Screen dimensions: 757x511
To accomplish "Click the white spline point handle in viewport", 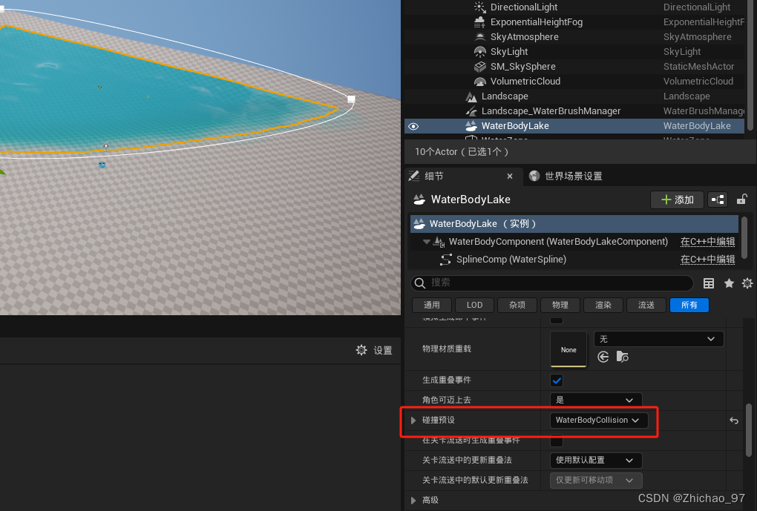I will [352, 99].
